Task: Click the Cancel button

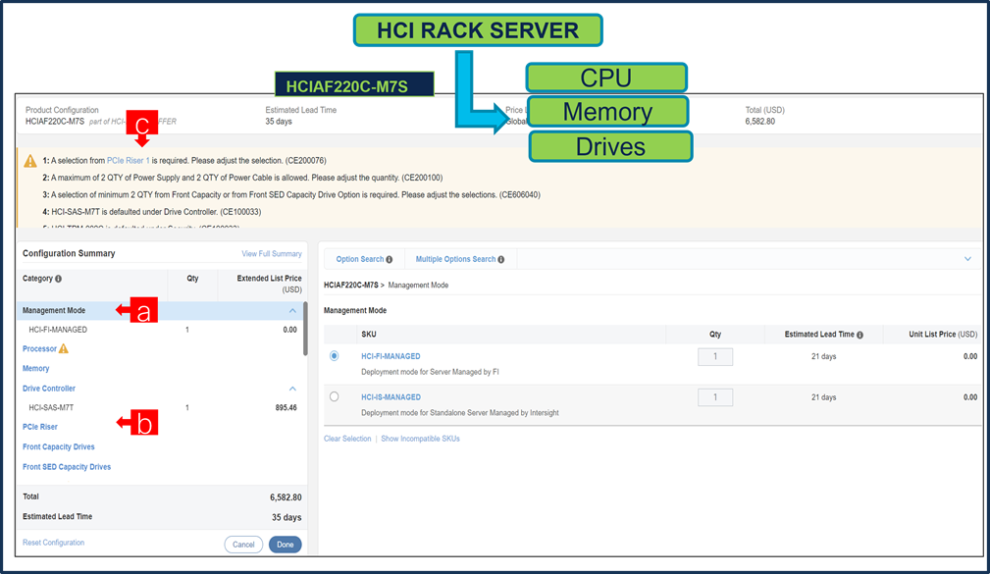Action: click(243, 545)
